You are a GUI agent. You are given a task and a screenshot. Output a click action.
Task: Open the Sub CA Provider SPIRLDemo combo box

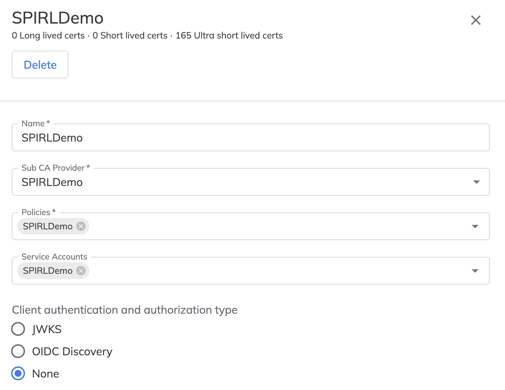coord(243,182)
